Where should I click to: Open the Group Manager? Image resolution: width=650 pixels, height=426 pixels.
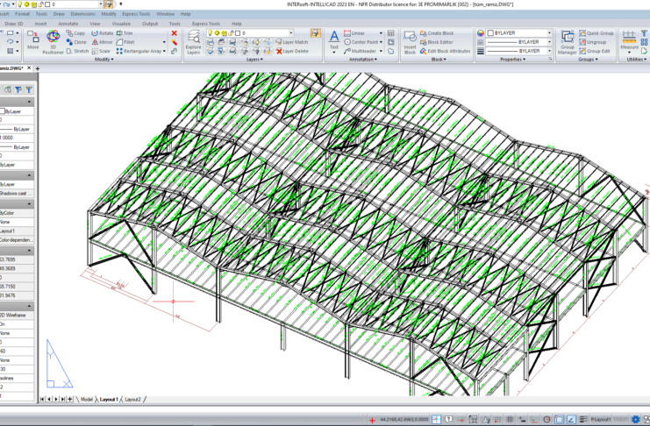(x=568, y=40)
